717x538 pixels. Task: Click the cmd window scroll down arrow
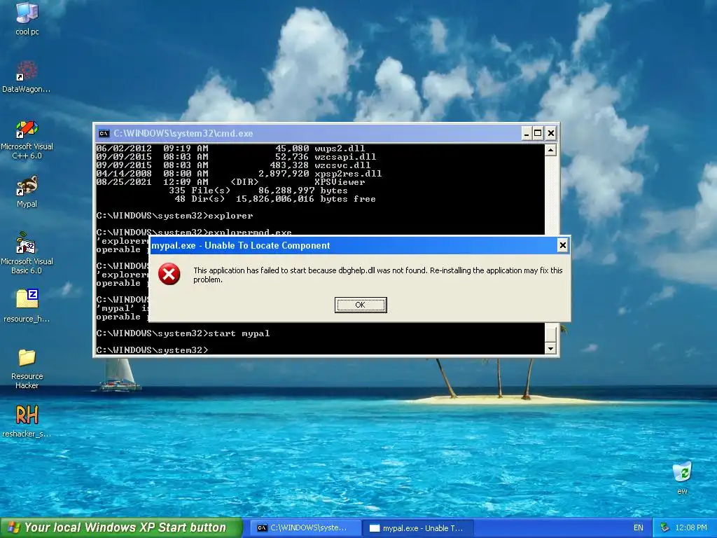[x=550, y=349]
